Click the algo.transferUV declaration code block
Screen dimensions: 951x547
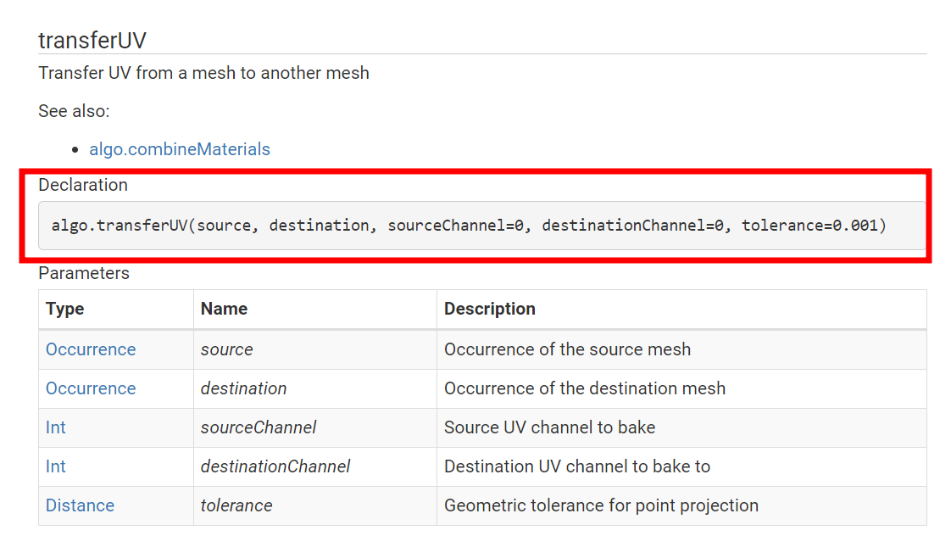469,226
